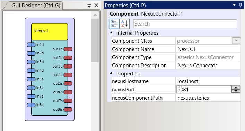This screenshot has width=245, height=131.
Task: Click the in7s input port
Action: 31,96
